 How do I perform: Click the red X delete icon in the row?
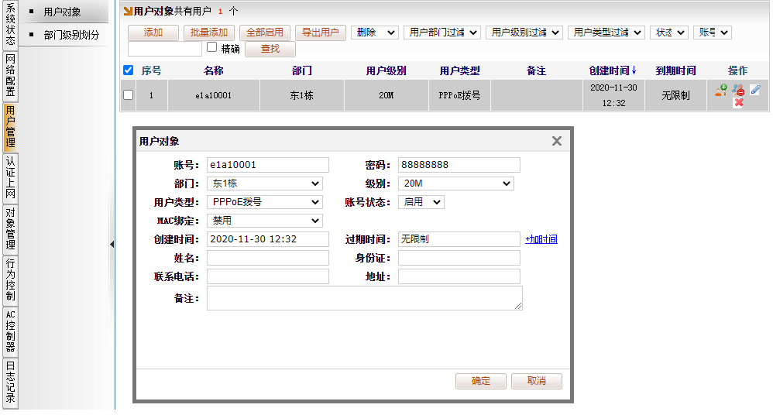(738, 102)
